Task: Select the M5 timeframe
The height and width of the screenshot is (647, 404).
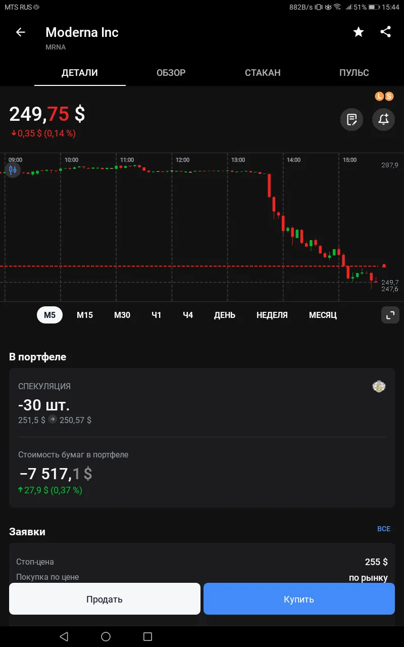Action: [x=49, y=315]
